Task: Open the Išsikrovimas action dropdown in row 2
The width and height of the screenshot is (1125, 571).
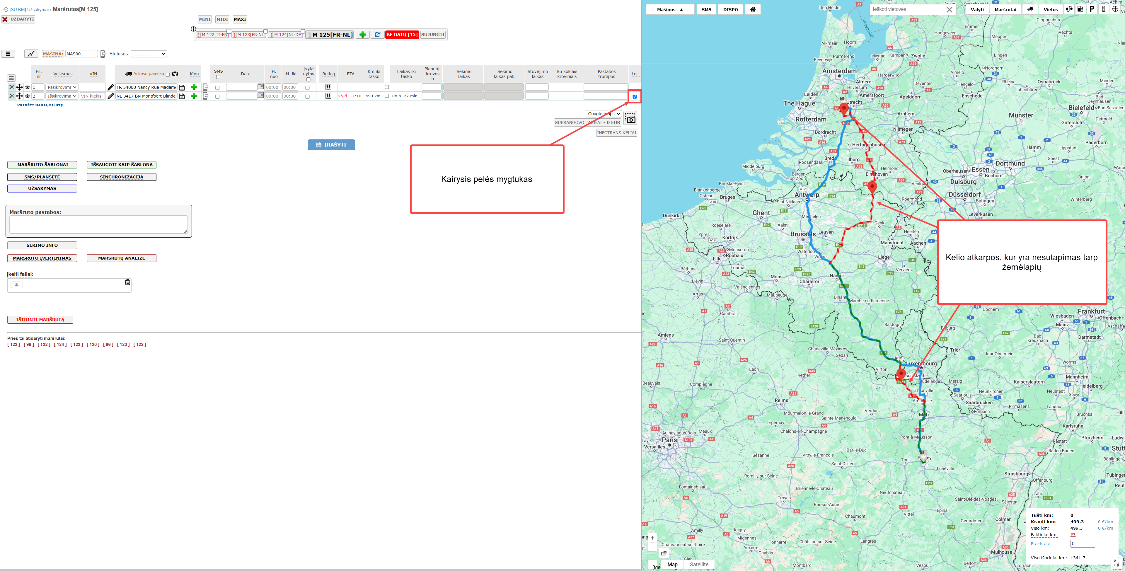Action: (62, 96)
